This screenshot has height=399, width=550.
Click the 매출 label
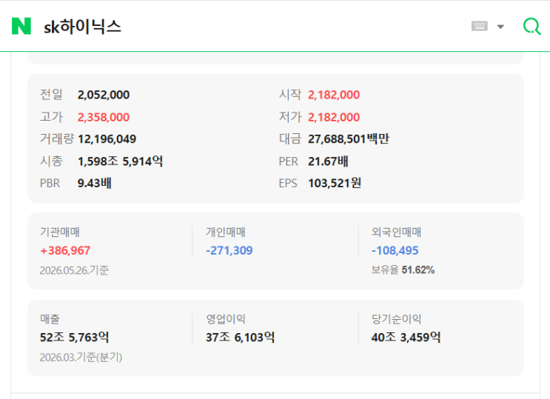[50, 319]
